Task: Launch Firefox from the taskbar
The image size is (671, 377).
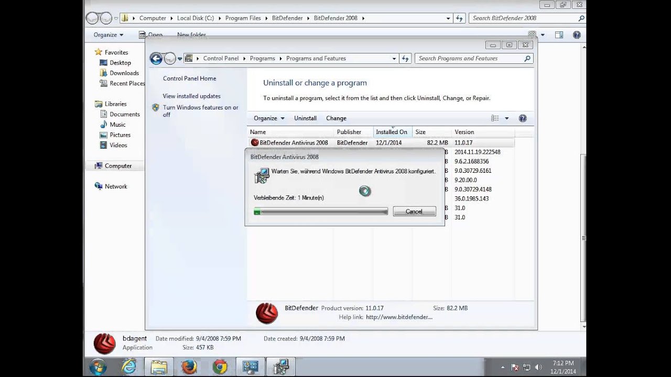Action: click(x=189, y=367)
